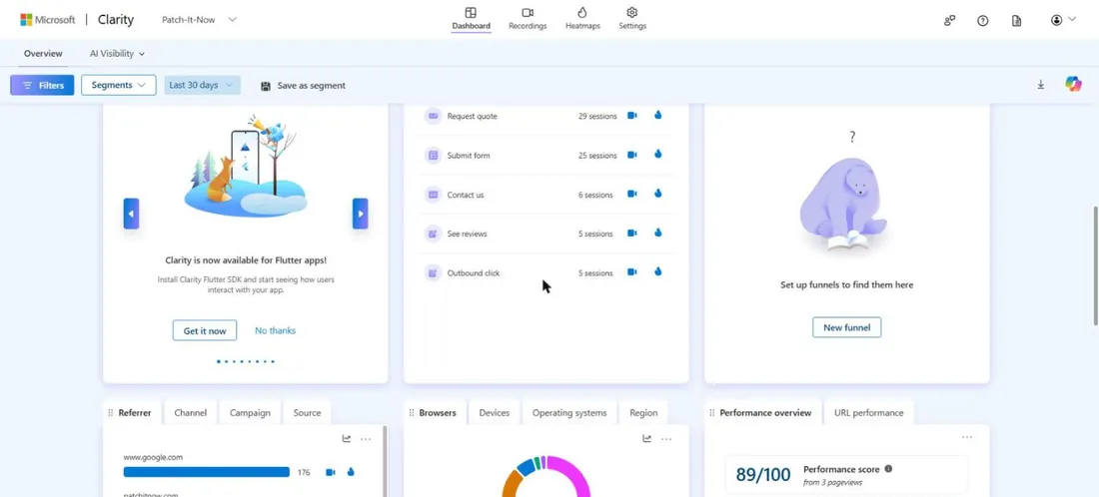Go to previous announcement slide

coord(131,214)
